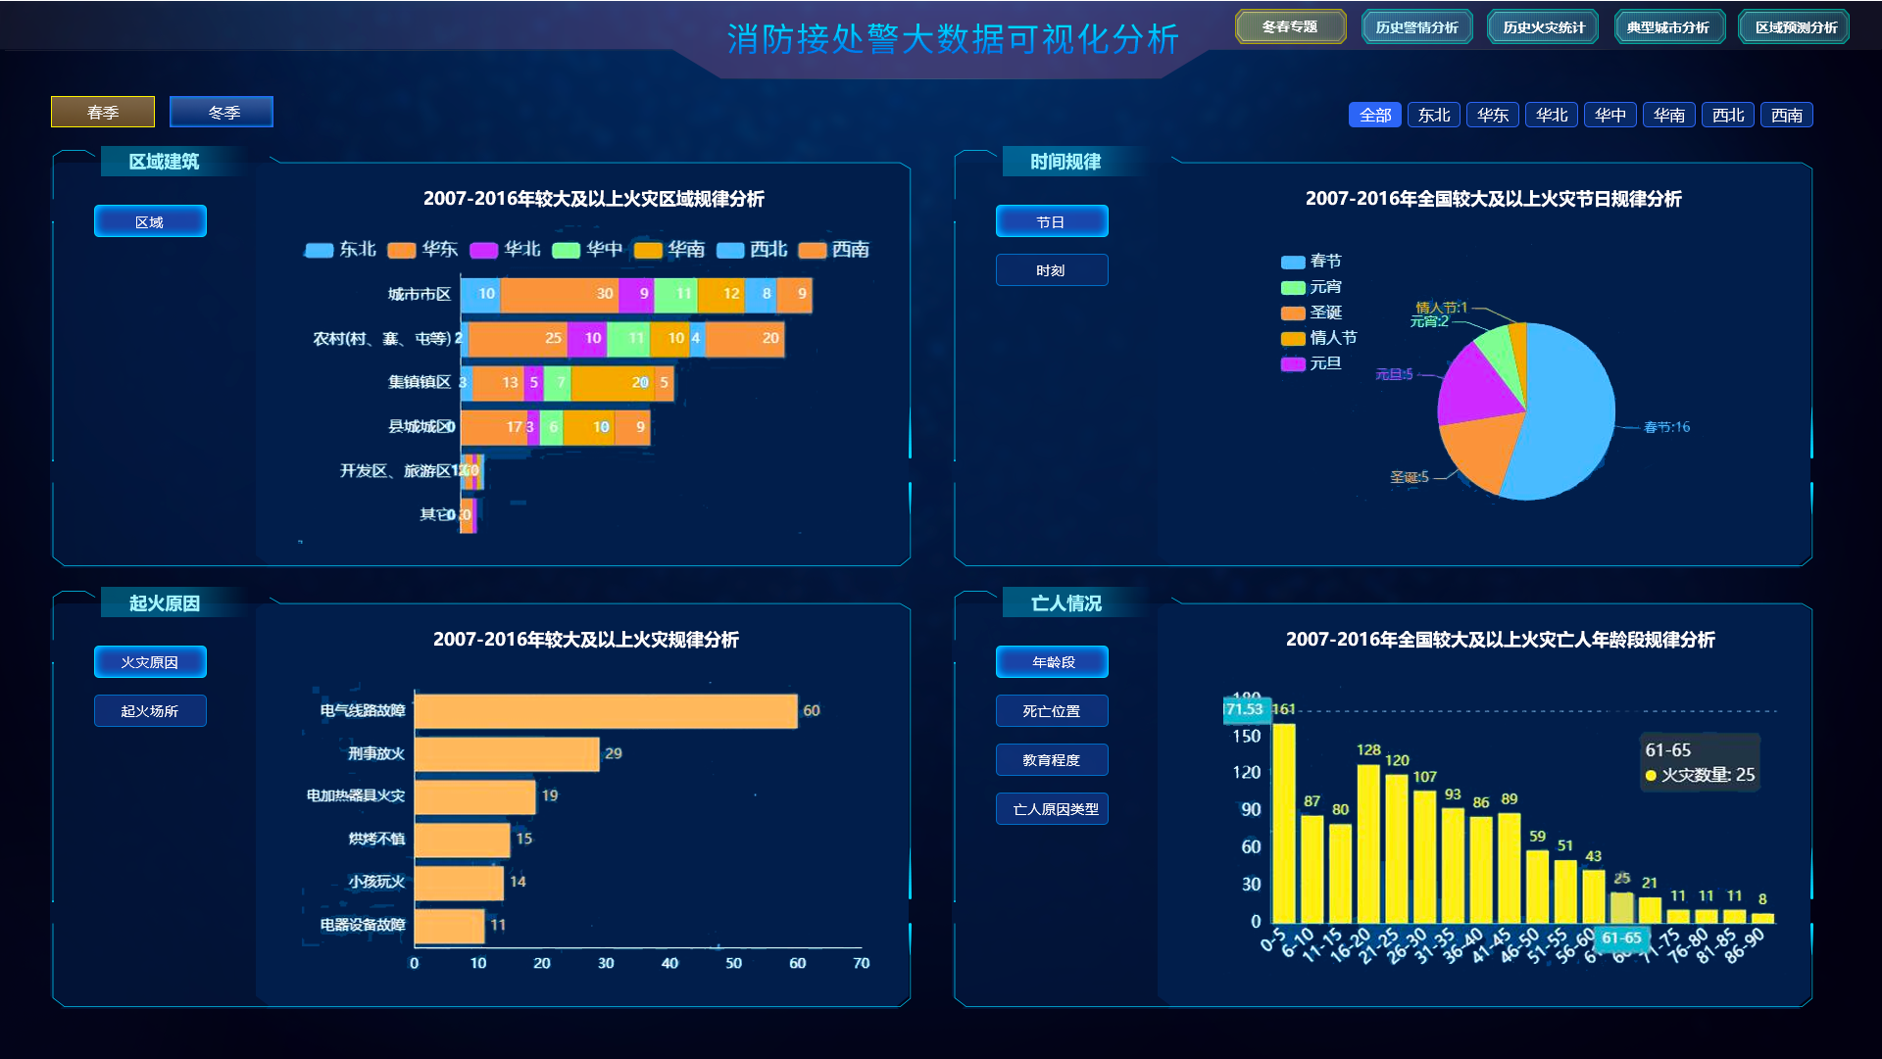Click the 区域建筑 panel heading

164,162
